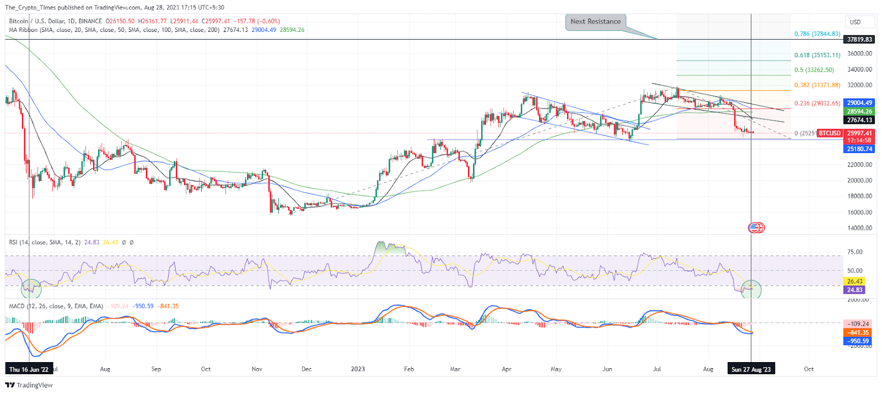Click the Dec month label on time axis
This screenshot has height=394, width=882.
tap(306, 369)
